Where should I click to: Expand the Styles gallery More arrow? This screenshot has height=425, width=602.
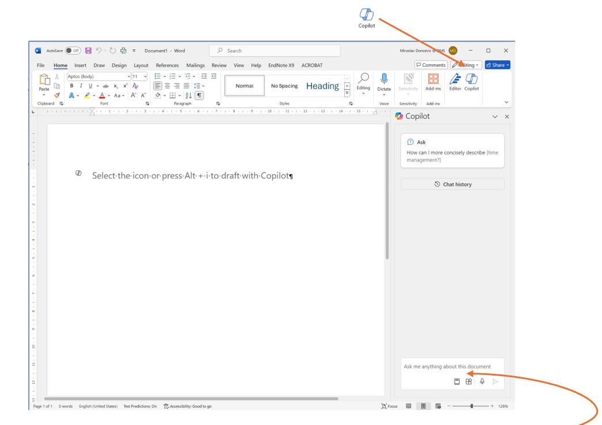(347, 93)
